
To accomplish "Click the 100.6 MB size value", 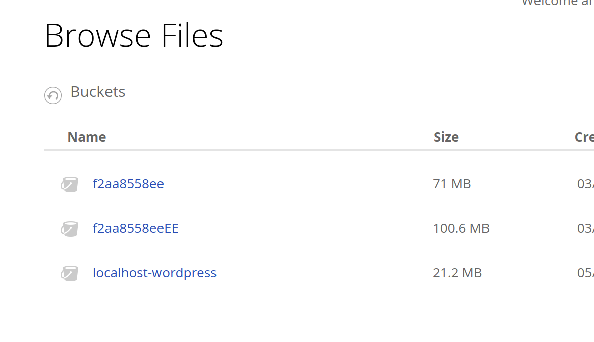I will point(461,228).
